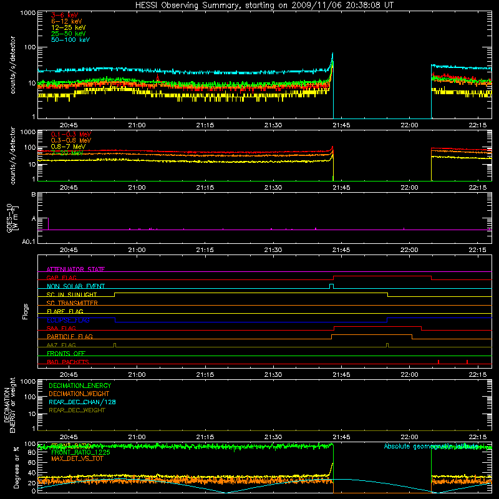Pick the ATTENUATOR_STATE flag label
The height and width of the screenshot is (499, 499).
[75, 269]
